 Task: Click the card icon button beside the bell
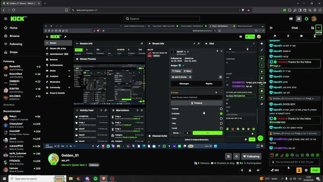228,156
